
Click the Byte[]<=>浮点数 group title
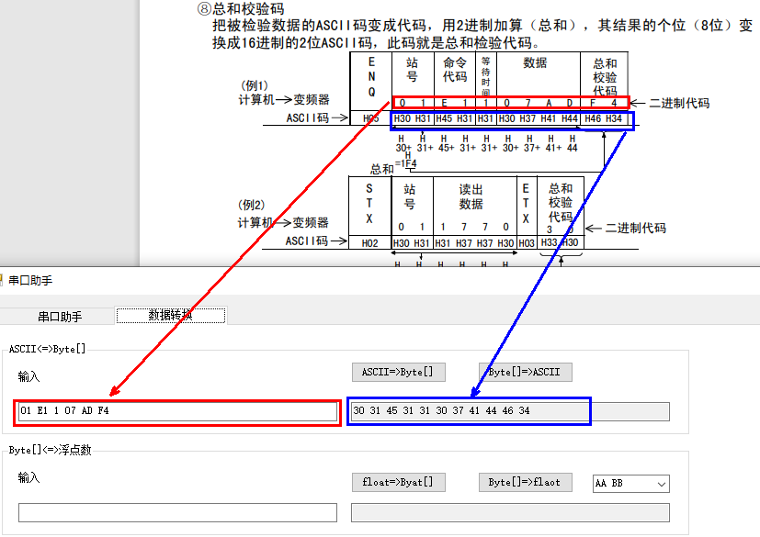(50, 451)
